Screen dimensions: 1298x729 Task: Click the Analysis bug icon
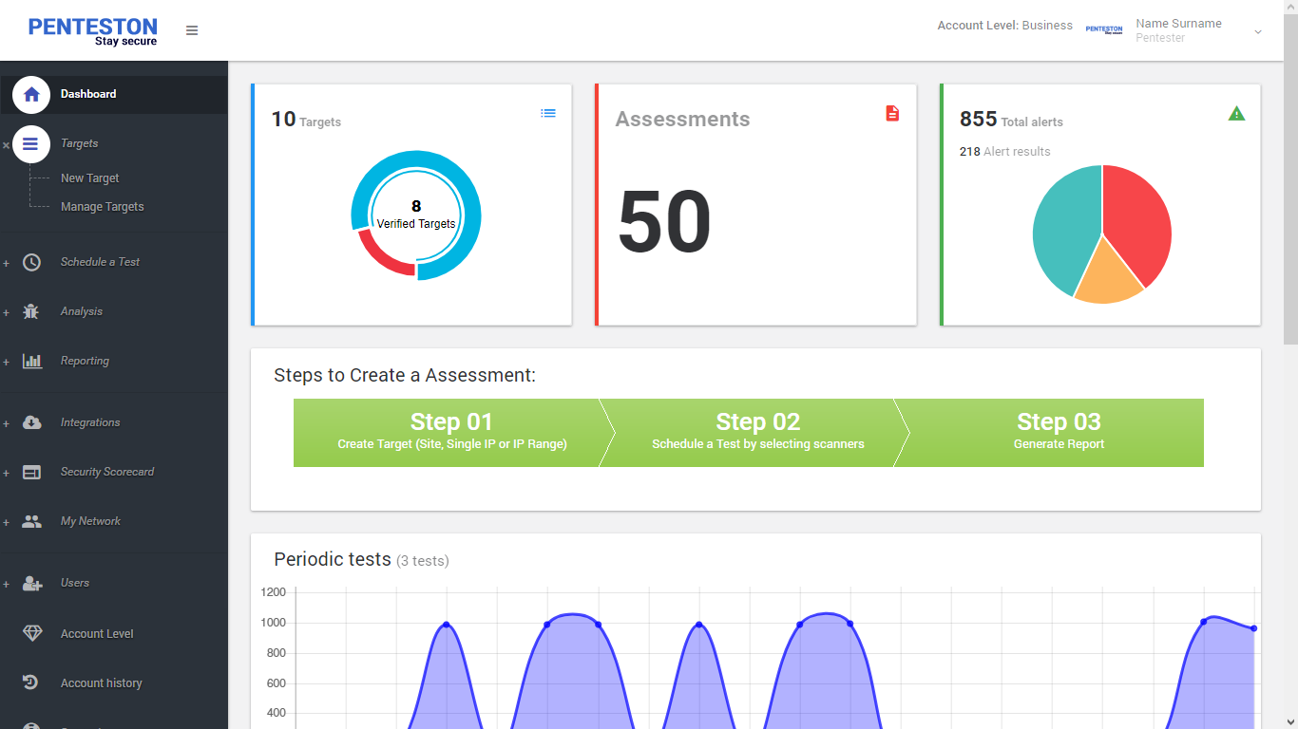[x=31, y=311]
